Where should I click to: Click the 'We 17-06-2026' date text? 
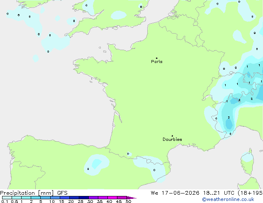pos(175,193)
